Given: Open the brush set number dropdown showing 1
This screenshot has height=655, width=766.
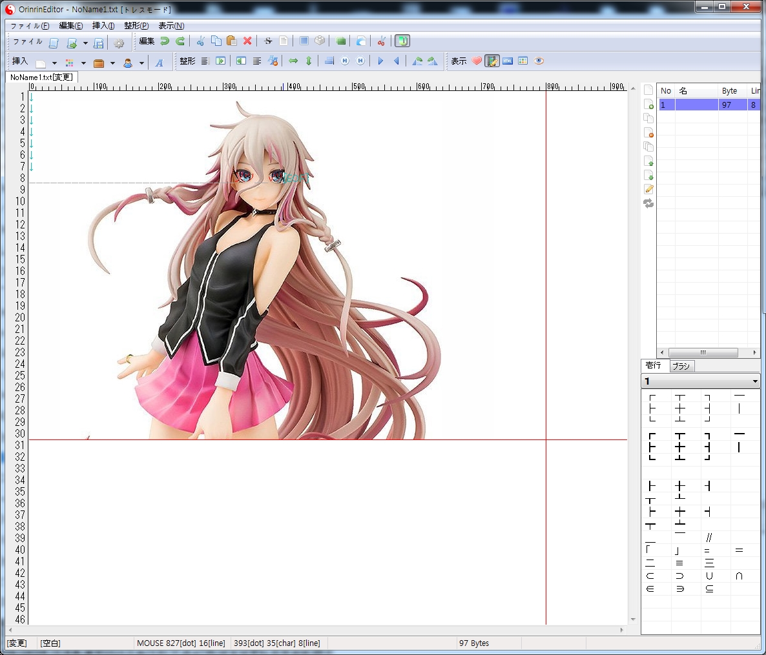Looking at the screenshot, I should click(700, 381).
